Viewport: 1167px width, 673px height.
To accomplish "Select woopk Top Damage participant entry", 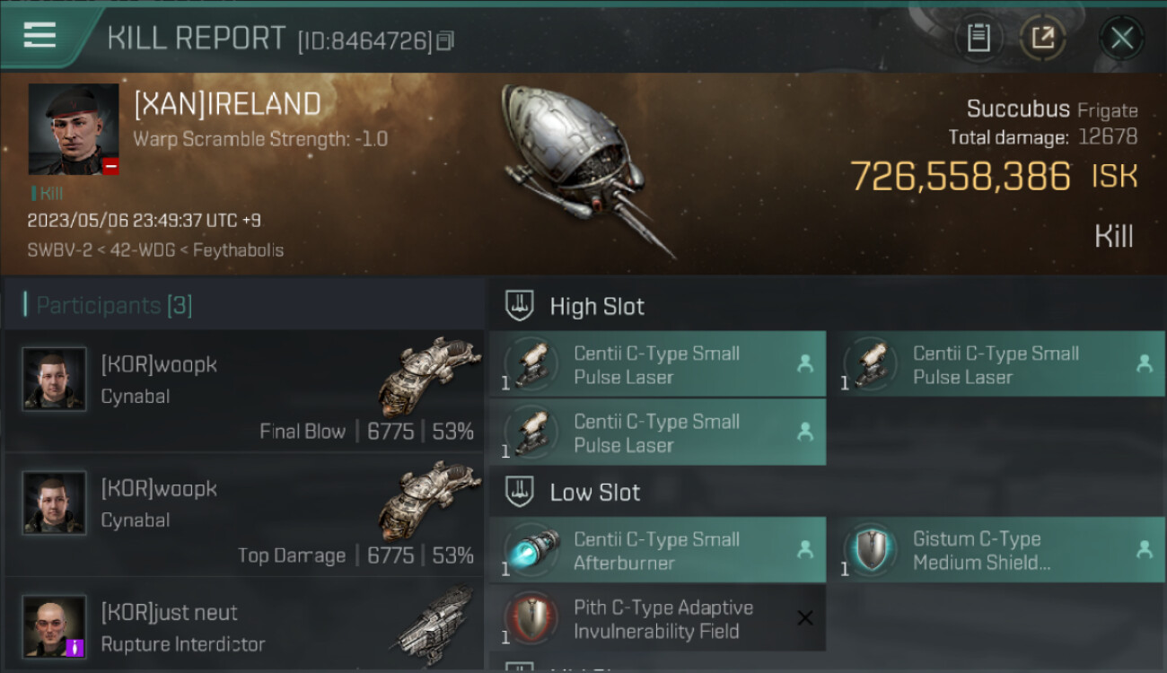I will [244, 514].
